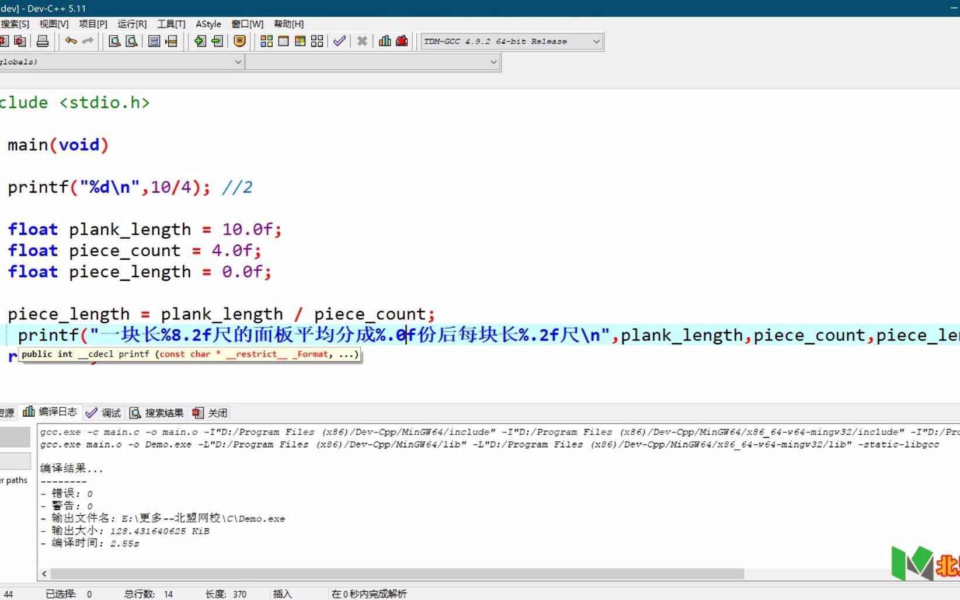The image size is (960, 600).
Task: Click the 总行数 14 status bar entry
Action: click(148, 594)
